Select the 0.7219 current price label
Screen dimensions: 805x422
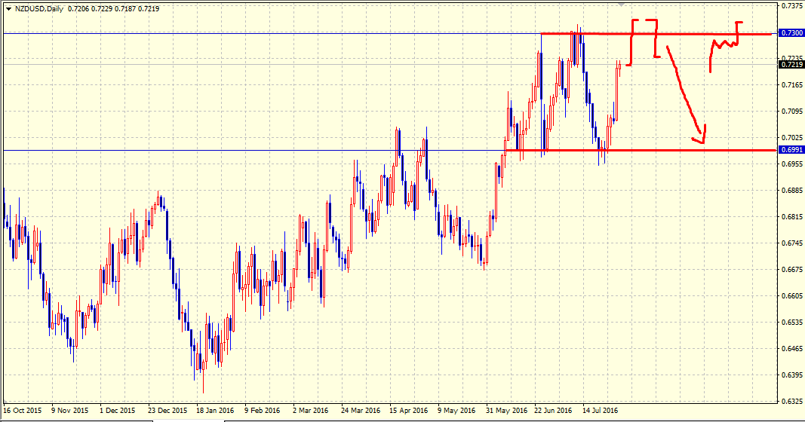pyautogui.click(x=791, y=65)
